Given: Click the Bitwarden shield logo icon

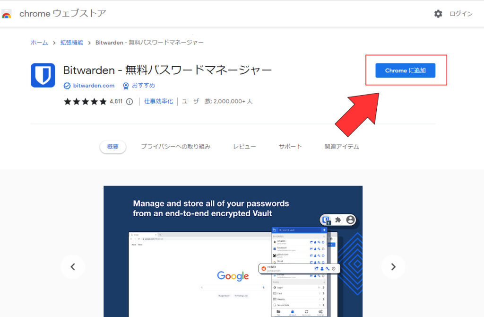Looking at the screenshot, I should coord(43,75).
